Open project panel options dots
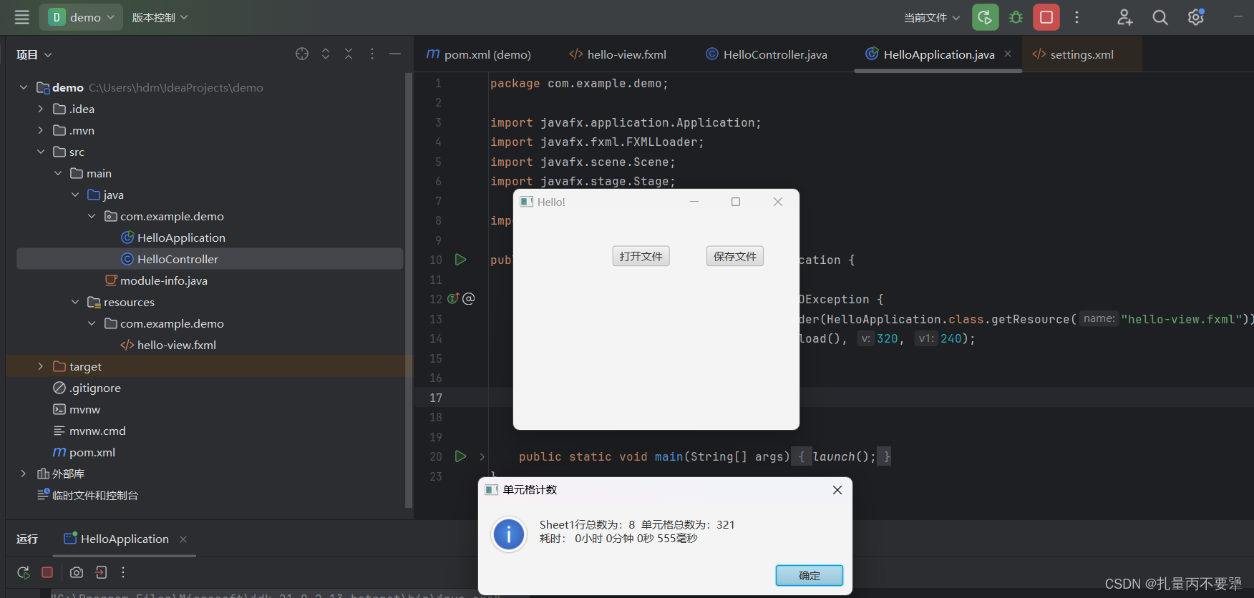The image size is (1254, 598). click(371, 54)
